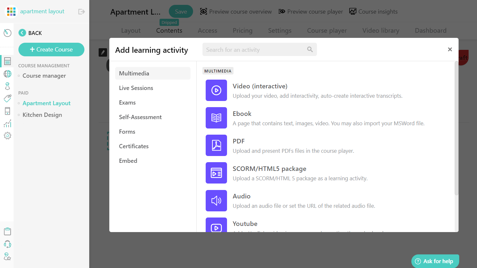The image size is (477, 268).
Task: Select the Video (interactive) activity icon
Action: [216, 90]
